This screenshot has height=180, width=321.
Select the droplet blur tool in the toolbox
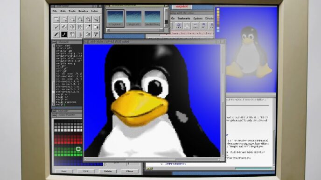click(x=80, y=34)
